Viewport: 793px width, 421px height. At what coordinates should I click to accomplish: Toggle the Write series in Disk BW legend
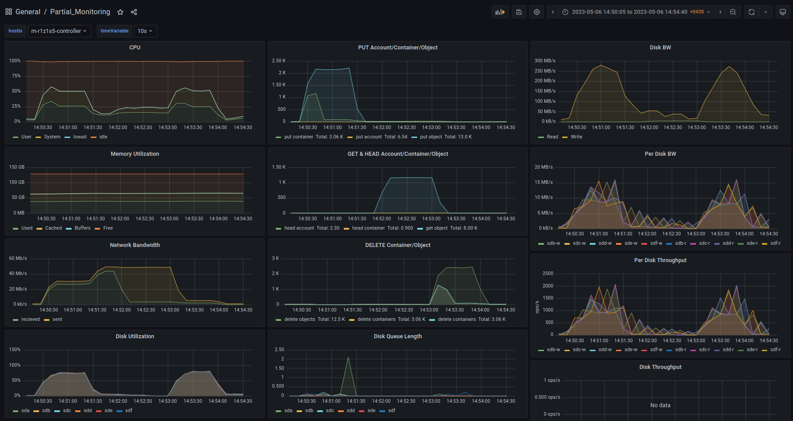(576, 137)
